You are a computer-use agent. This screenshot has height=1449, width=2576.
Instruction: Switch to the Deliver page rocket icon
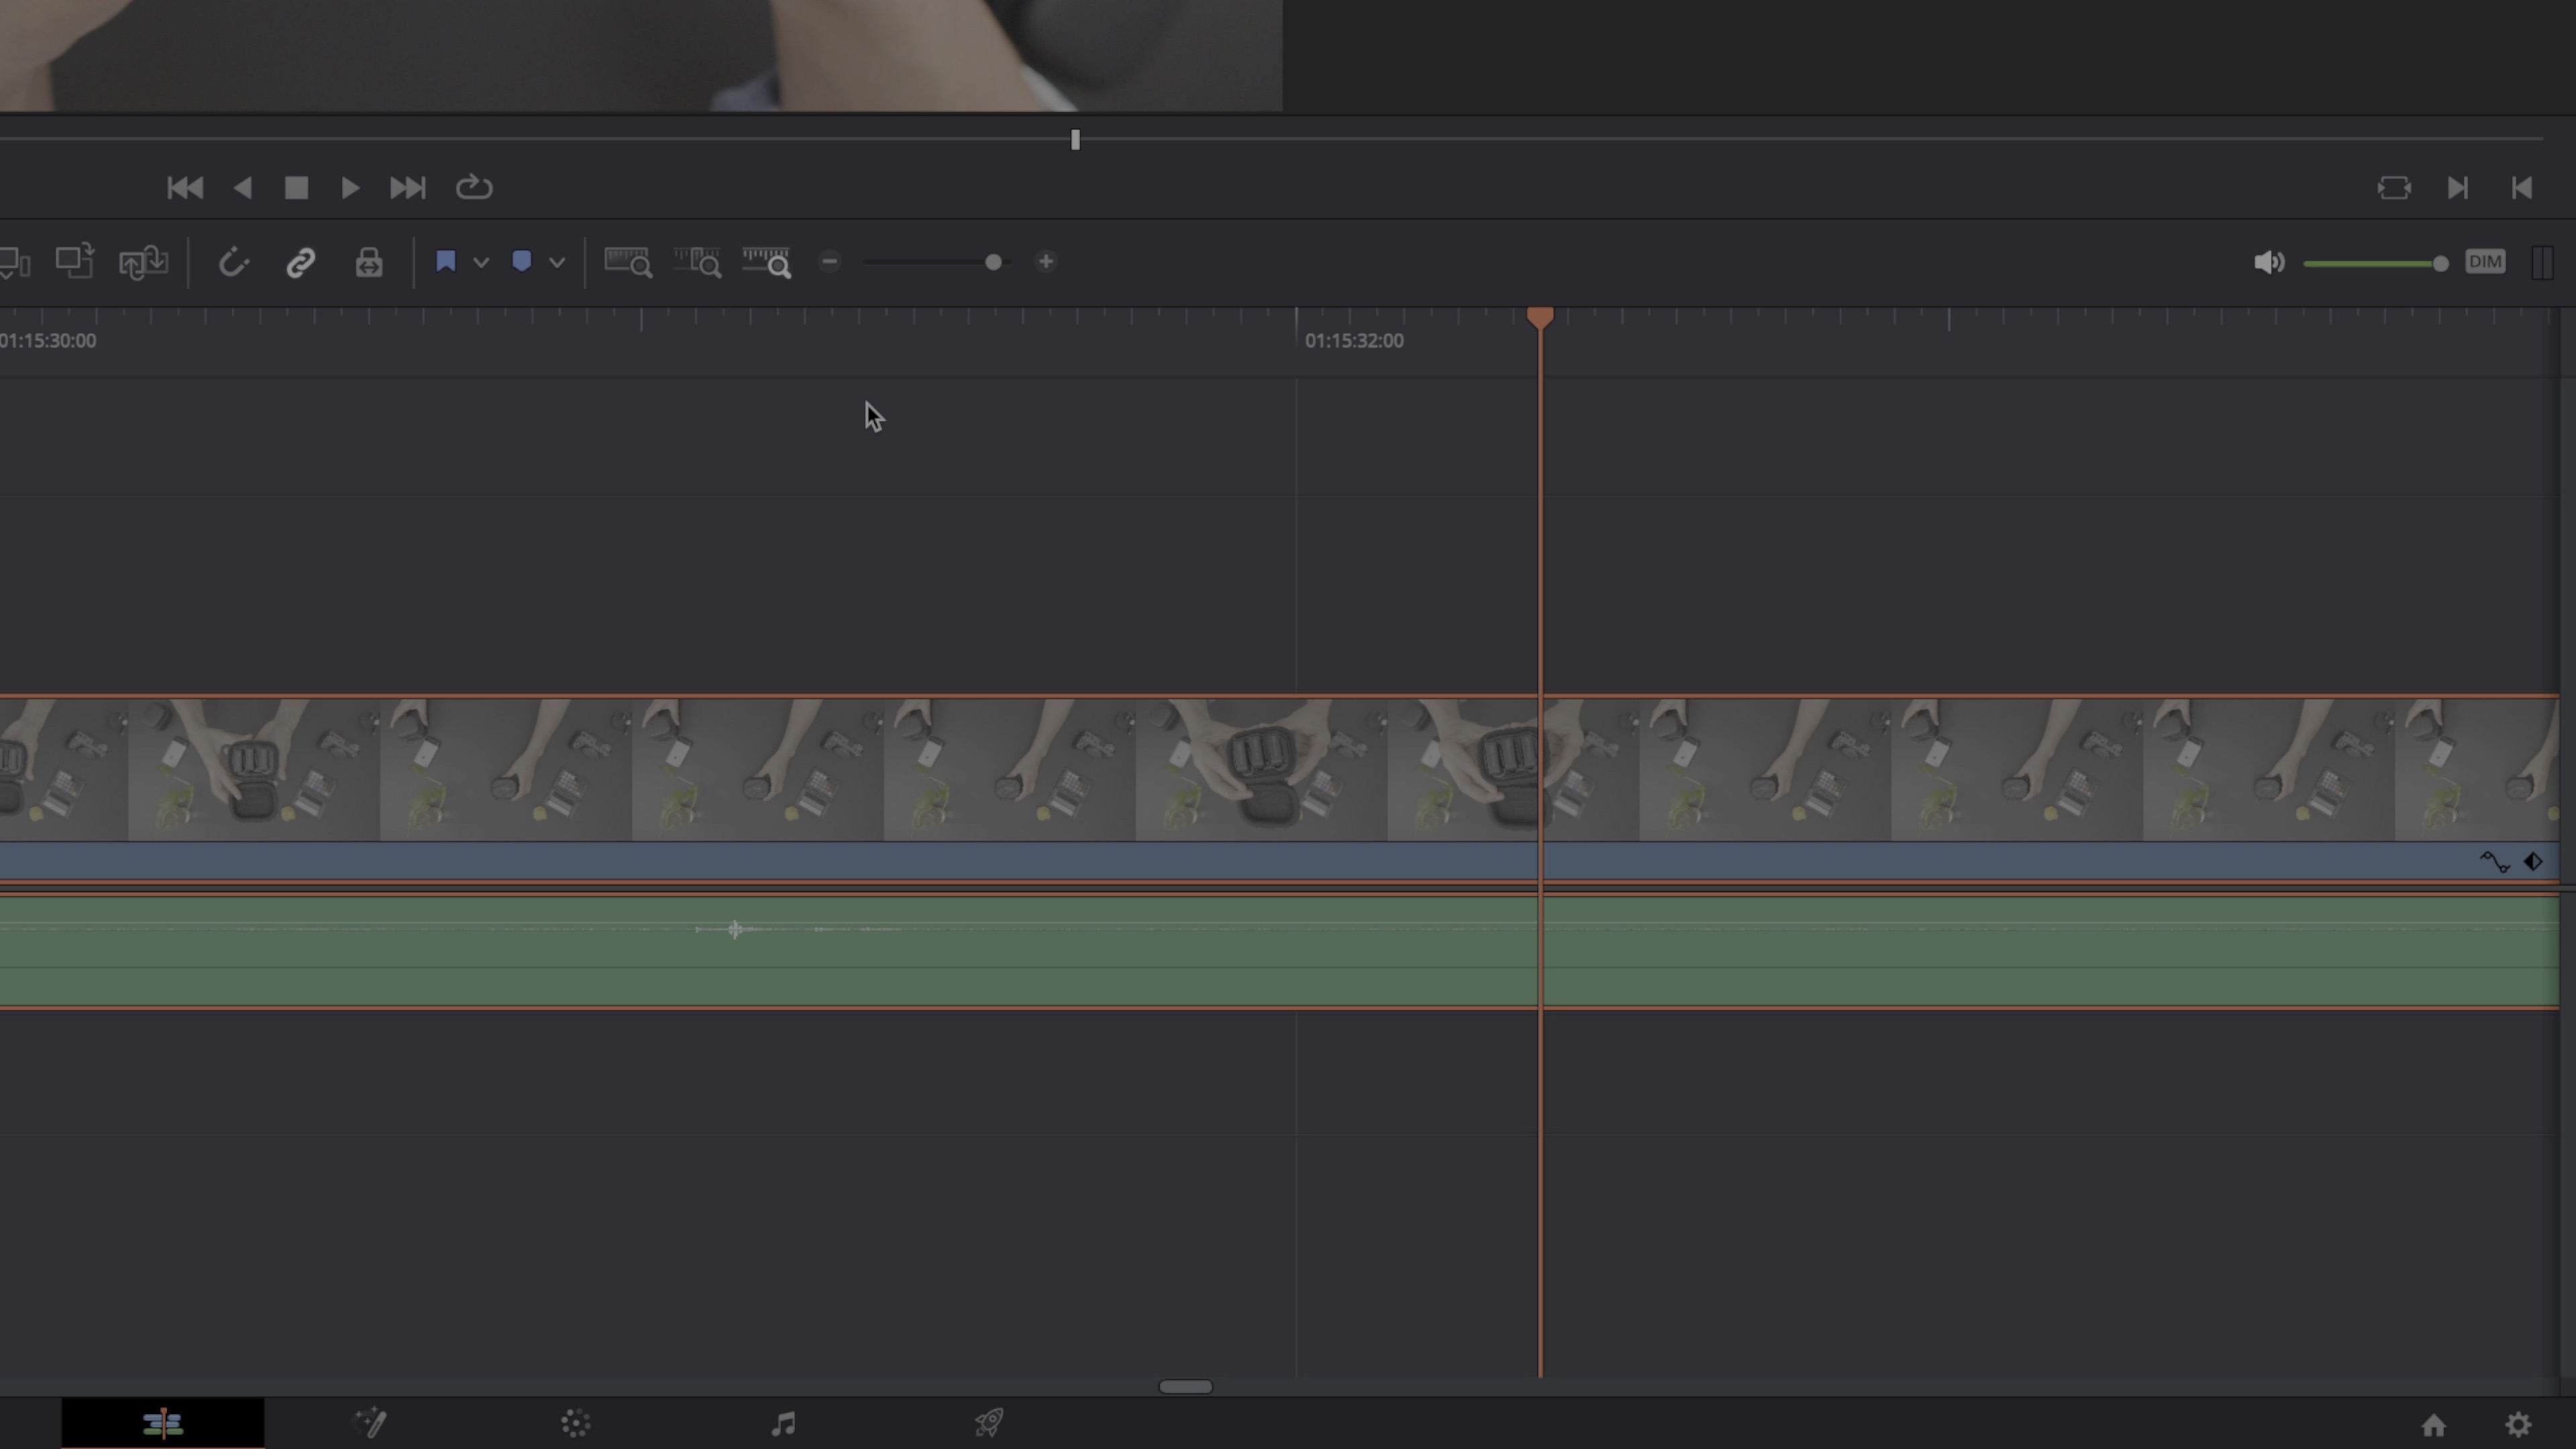click(988, 1423)
